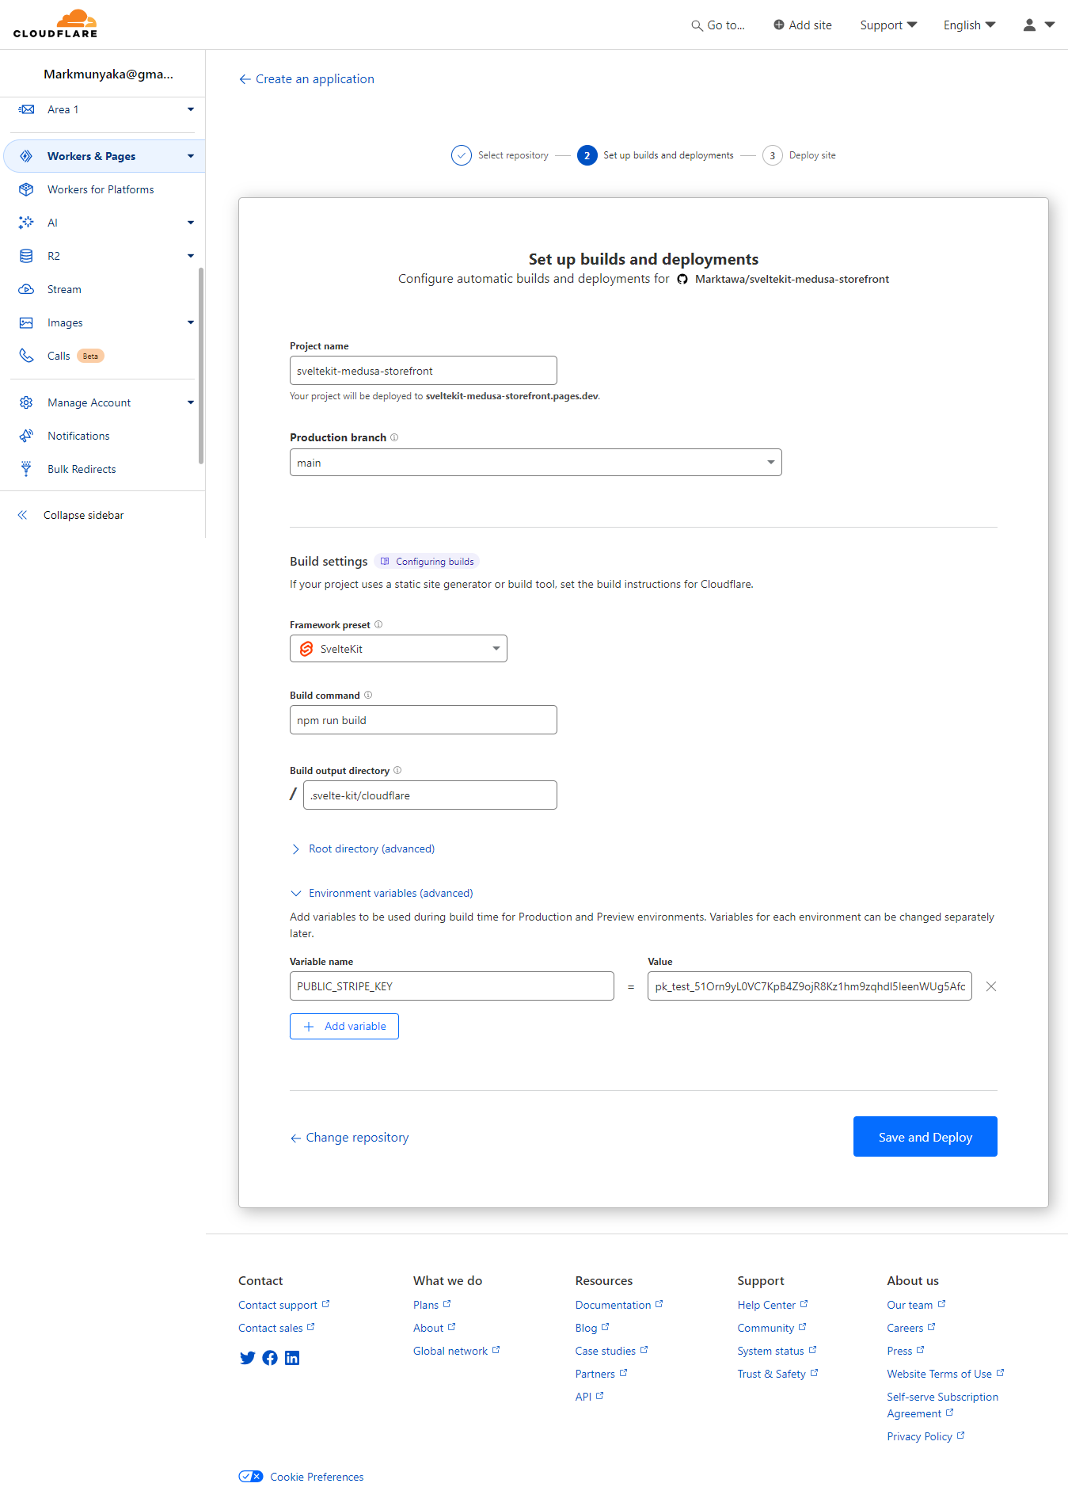Expand the Manage Account sidebar arrow
Image resolution: width=1068 pixels, height=1510 pixels.
(x=191, y=402)
